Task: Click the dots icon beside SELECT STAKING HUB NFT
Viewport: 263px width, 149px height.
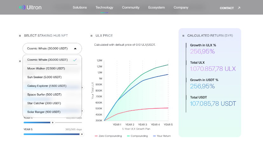Action: point(20,36)
